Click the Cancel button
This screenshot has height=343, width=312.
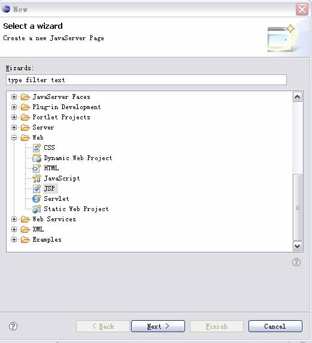point(275,326)
